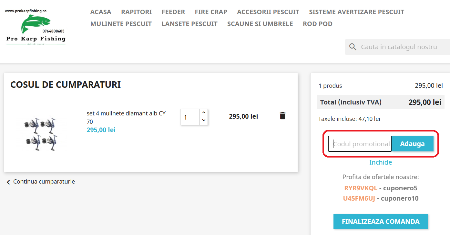Click the search magnifier icon
450x235 pixels.
coord(353,47)
